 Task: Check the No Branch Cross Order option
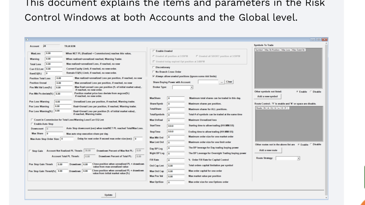[x=154, y=72]
